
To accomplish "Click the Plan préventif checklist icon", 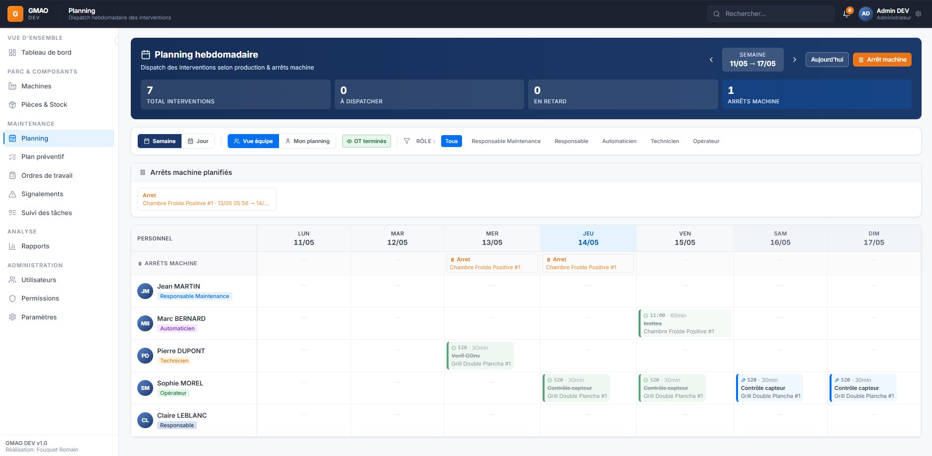I will point(12,157).
